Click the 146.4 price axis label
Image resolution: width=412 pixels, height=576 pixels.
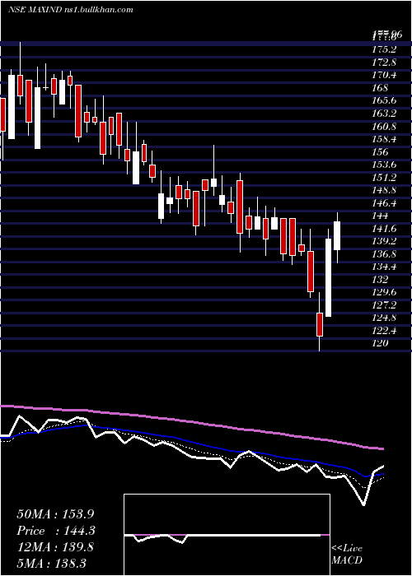click(x=384, y=202)
